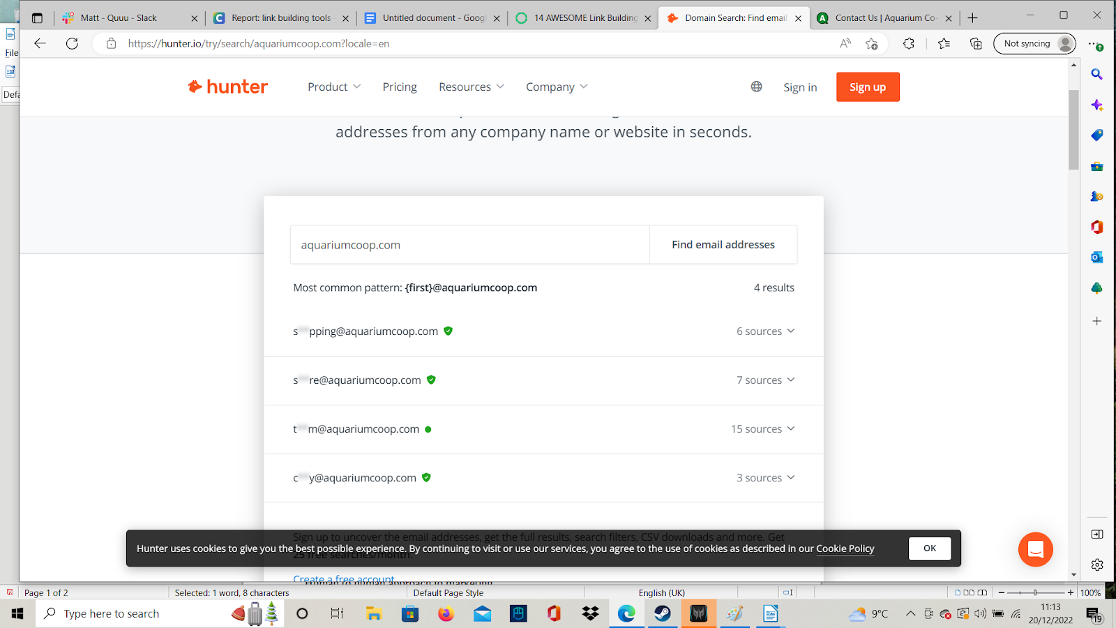
Task: Click the browser address bar URL
Action: click(x=259, y=43)
